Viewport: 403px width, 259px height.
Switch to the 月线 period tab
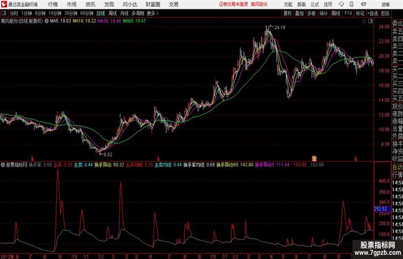point(124,13)
